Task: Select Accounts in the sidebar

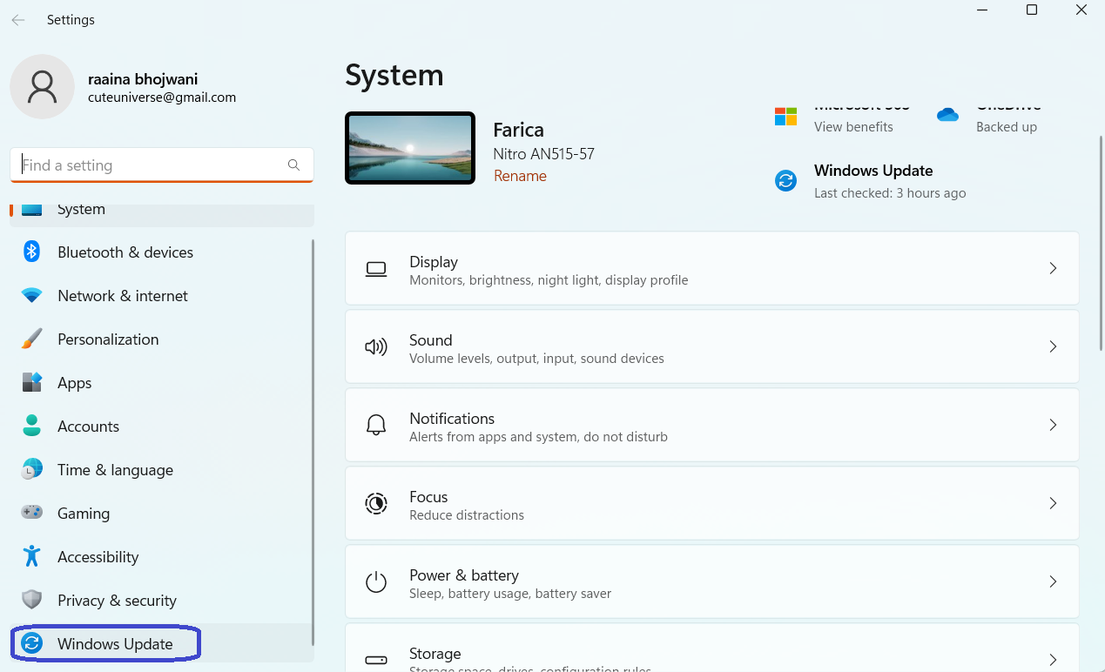Action: pyautogui.click(x=88, y=427)
